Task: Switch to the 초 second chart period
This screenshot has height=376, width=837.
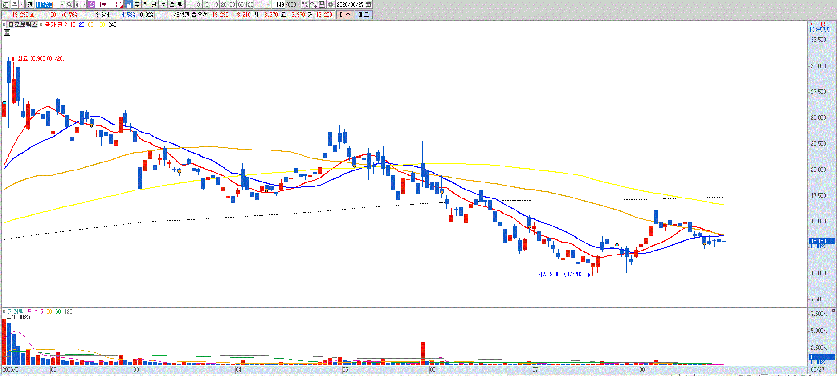Action: pyautogui.click(x=172, y=4)
